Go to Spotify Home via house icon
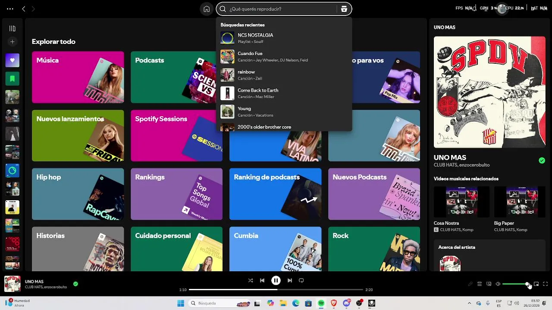 [207, 9]
